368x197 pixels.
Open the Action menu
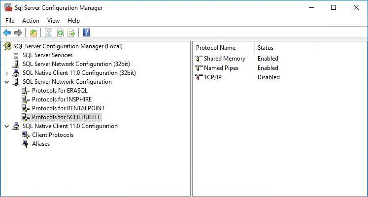click(31, 21)
